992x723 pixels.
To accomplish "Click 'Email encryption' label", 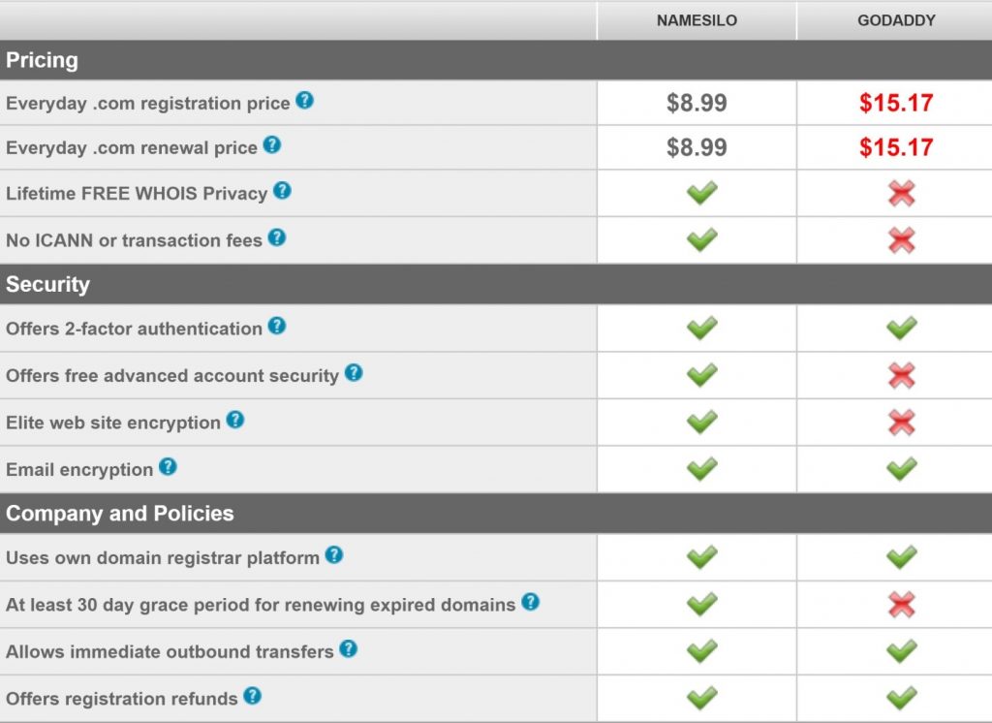I will (79, 470).
